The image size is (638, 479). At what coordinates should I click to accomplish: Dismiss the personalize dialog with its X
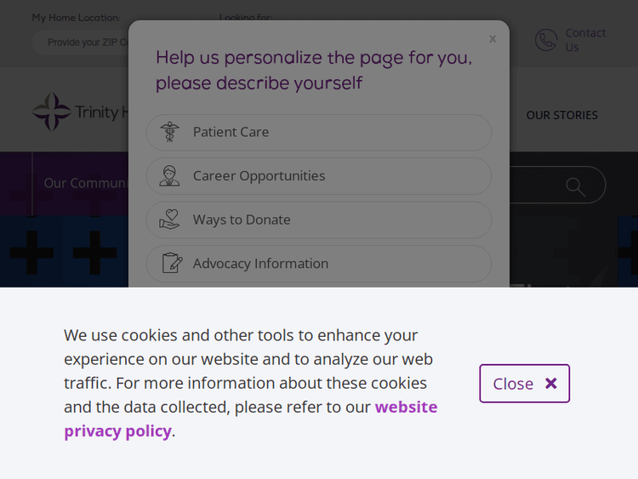pos(493,39)
